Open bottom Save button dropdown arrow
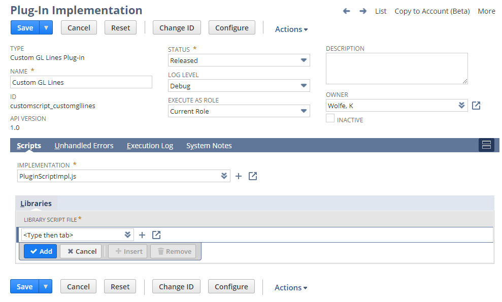Image resolution: width=502 pixels, height=302 pixels. pos(46,286)
